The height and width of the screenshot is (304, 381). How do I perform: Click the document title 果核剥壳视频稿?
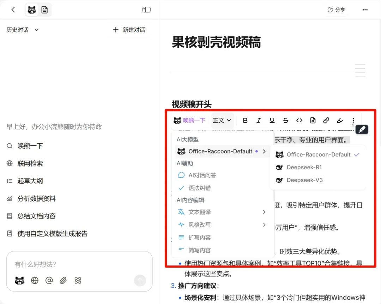[216, 42]
